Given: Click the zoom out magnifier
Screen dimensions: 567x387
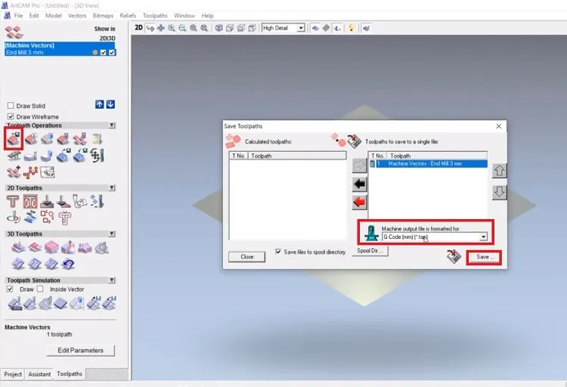Looking at the screenshot, I should pos(182,28).
